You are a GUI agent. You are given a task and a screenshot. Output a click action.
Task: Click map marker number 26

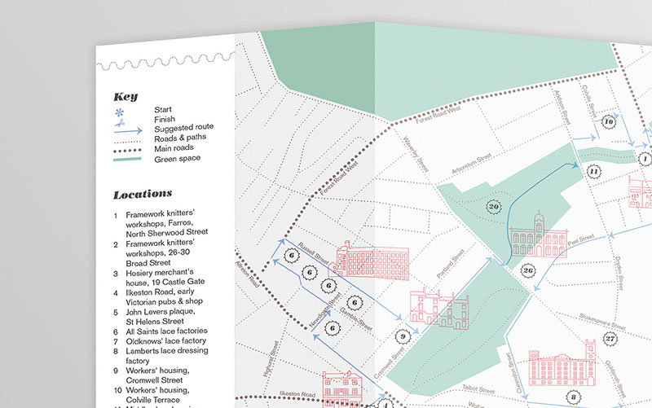pos(529,270)
